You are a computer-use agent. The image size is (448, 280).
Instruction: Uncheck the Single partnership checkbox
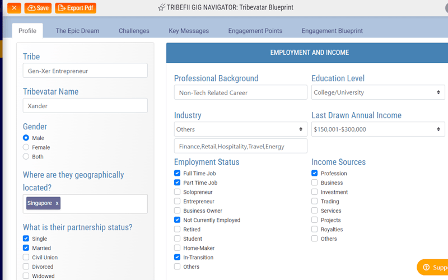click(x=26, y=239)
